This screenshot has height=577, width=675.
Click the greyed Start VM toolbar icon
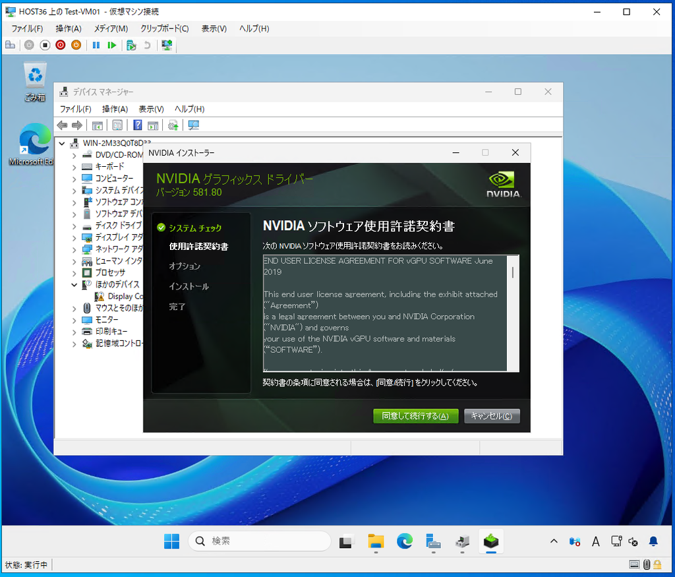(29, 45)
